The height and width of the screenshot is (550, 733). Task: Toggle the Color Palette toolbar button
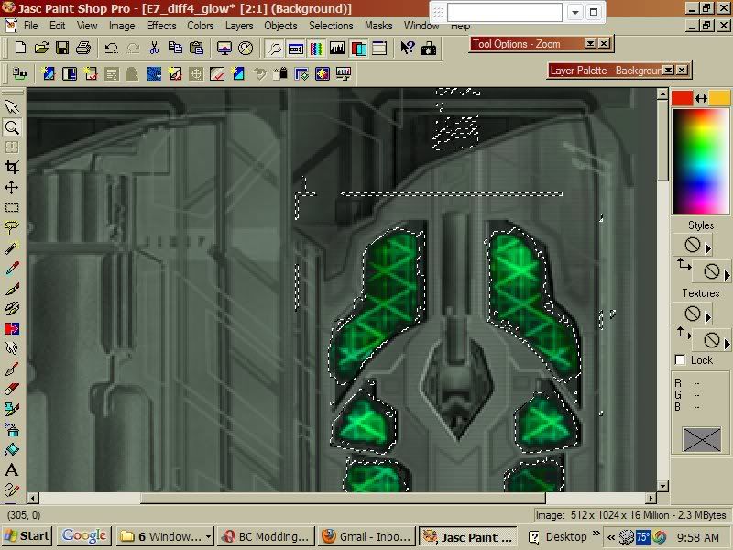click(x=316, y=49)
